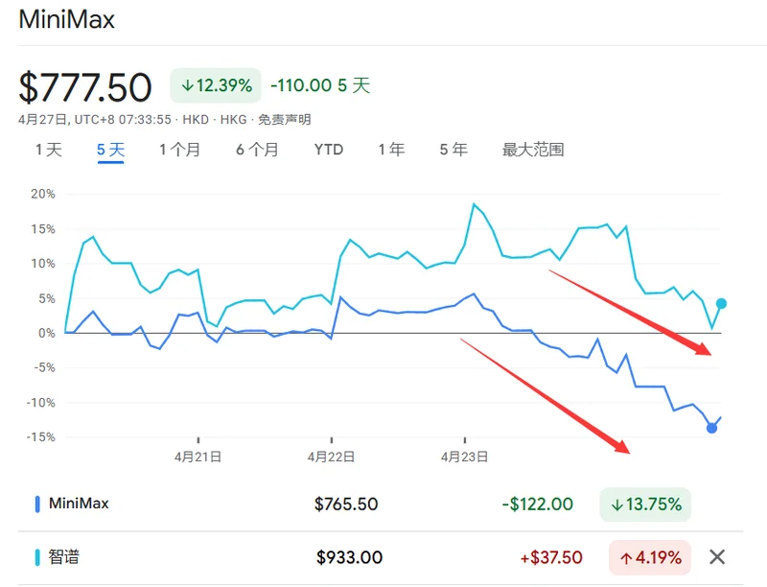Click the 4月22日 date label on axis
Viewport: 767px width, 587px height.
click(x=331, y=458)
